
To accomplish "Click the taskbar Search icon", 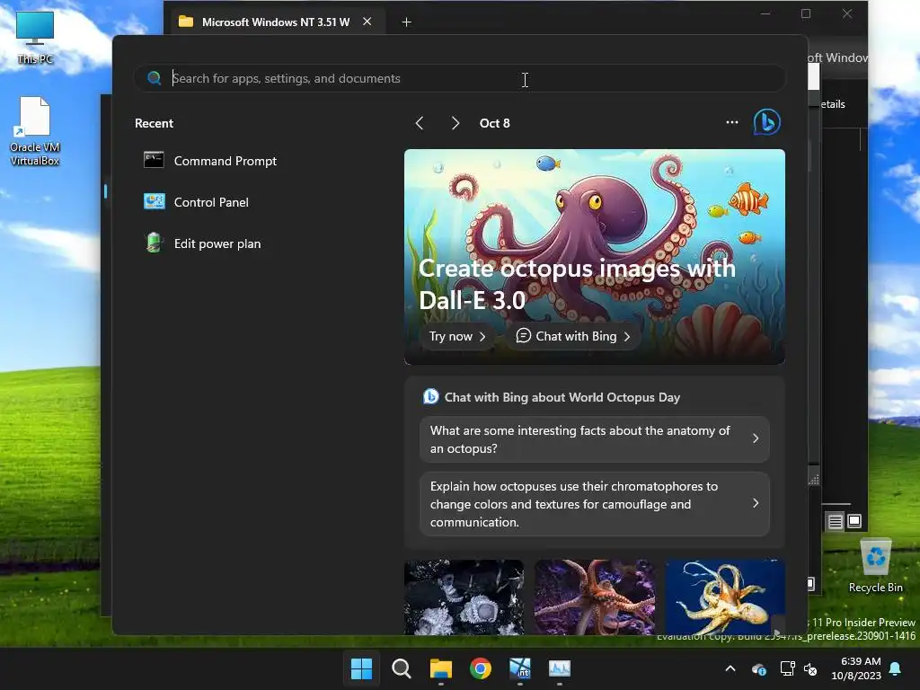I will 402,668.
